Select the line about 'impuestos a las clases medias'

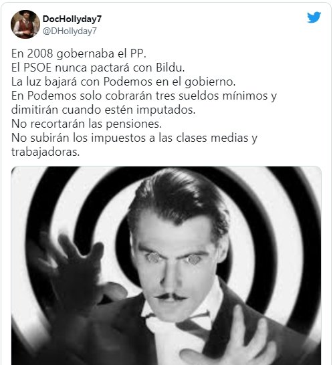pyautogui.click(x=134, y=138)
